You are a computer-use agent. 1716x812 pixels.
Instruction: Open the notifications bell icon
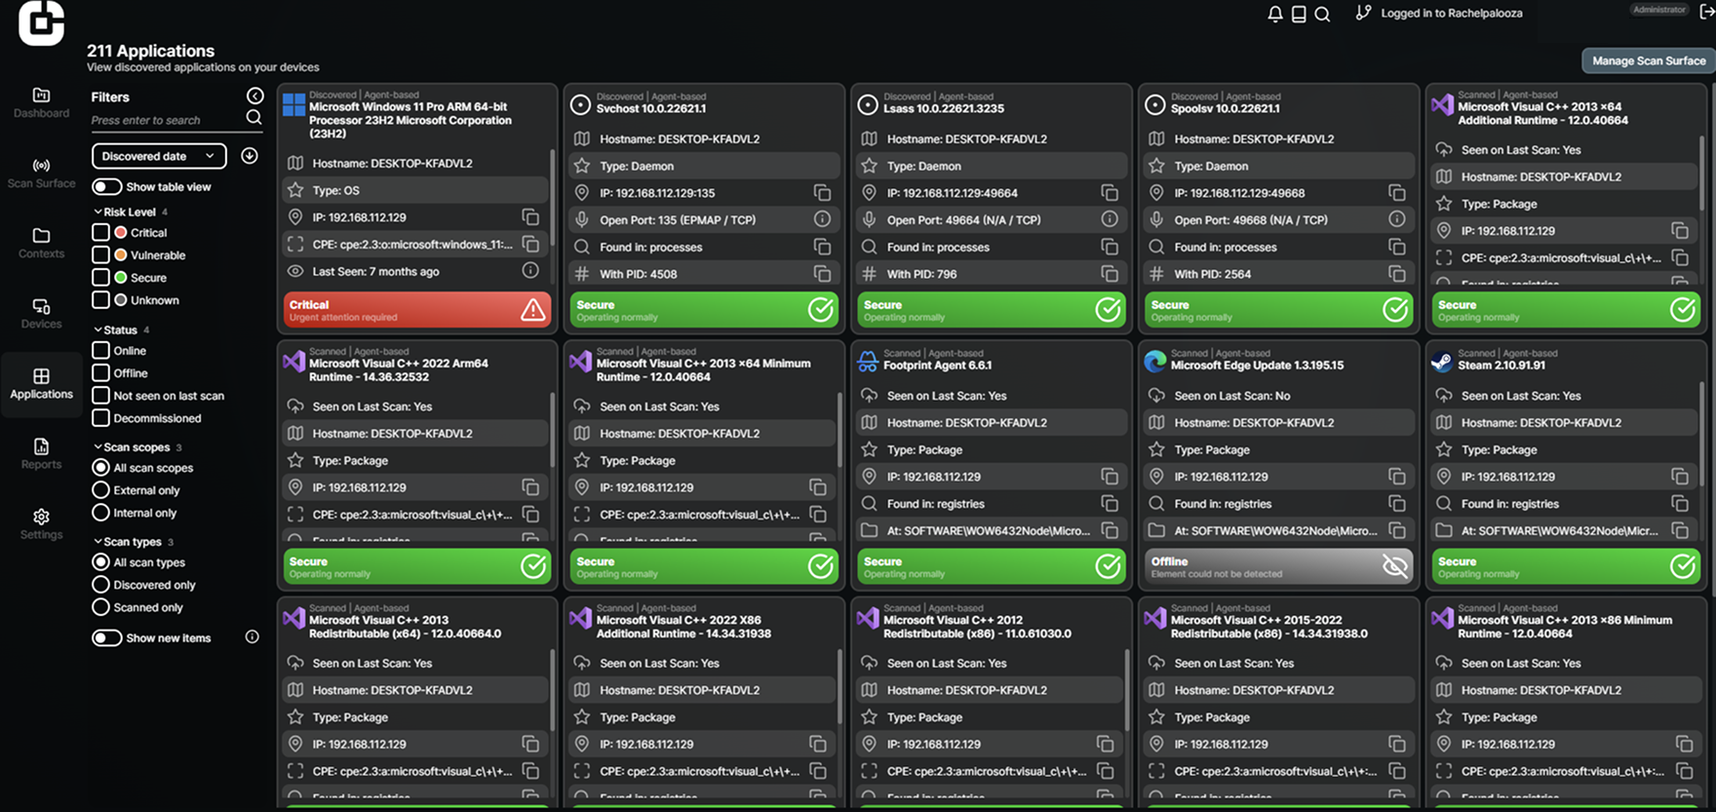[x=1275, y=14]
